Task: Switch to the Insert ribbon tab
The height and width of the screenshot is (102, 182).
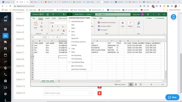Action: [47, 18]
